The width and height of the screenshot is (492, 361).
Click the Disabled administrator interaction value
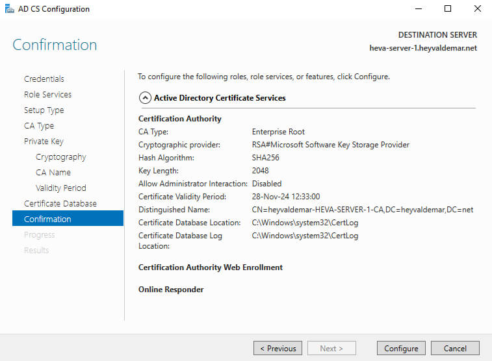pyautogui.click(x=266, y=184)
